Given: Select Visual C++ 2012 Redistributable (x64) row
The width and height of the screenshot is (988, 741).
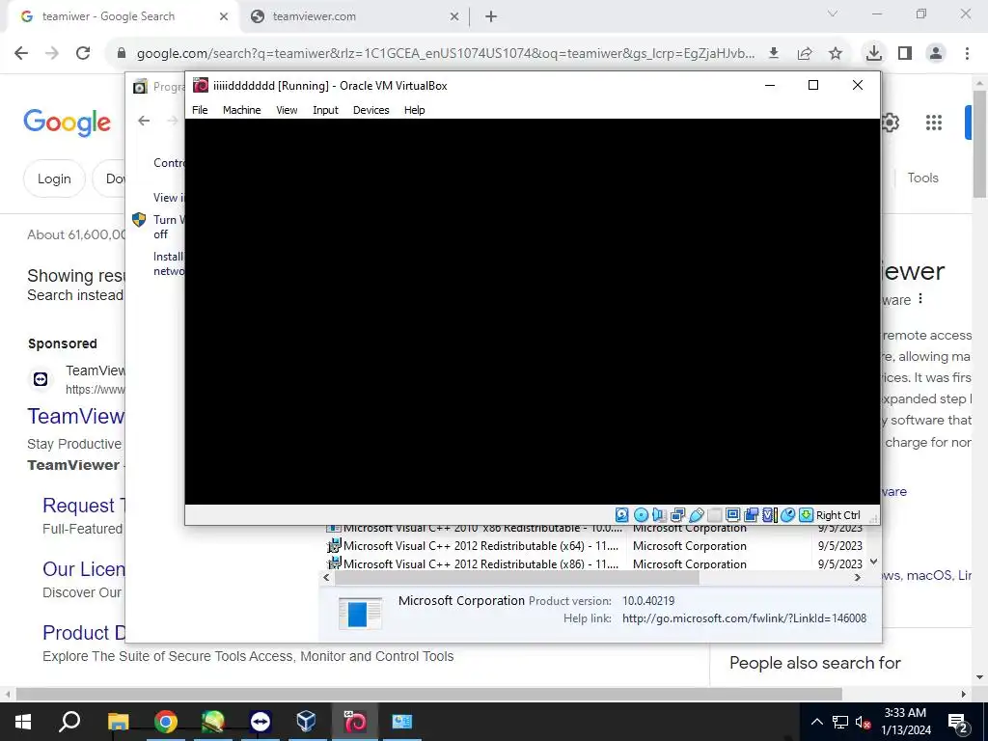Looking at the screenshot, I should tap(594, 546).
